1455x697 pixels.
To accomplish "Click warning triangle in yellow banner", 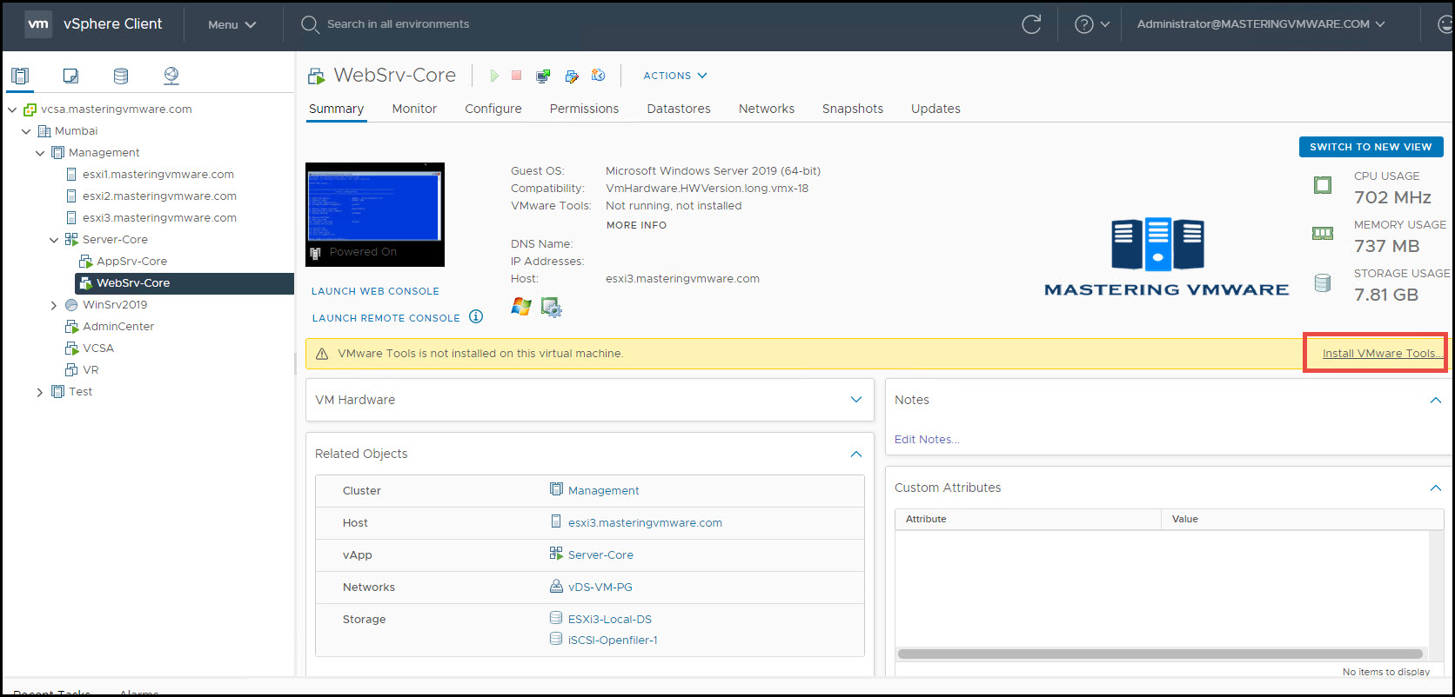I will point(322,354).
